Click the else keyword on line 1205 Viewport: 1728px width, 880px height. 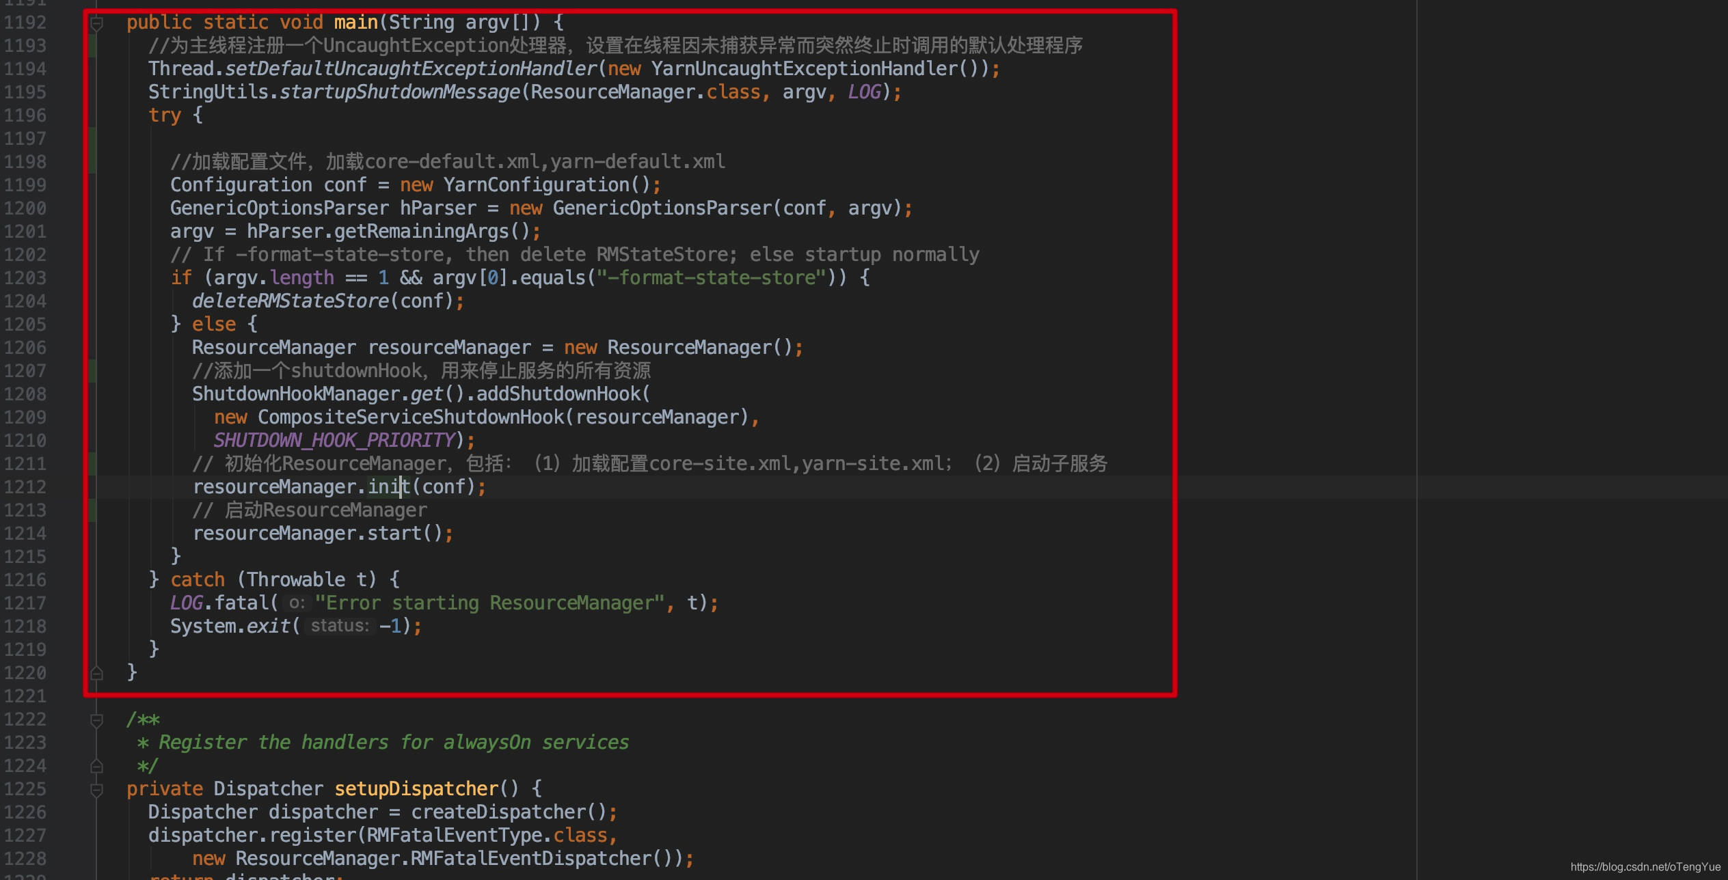pos(214,325)
